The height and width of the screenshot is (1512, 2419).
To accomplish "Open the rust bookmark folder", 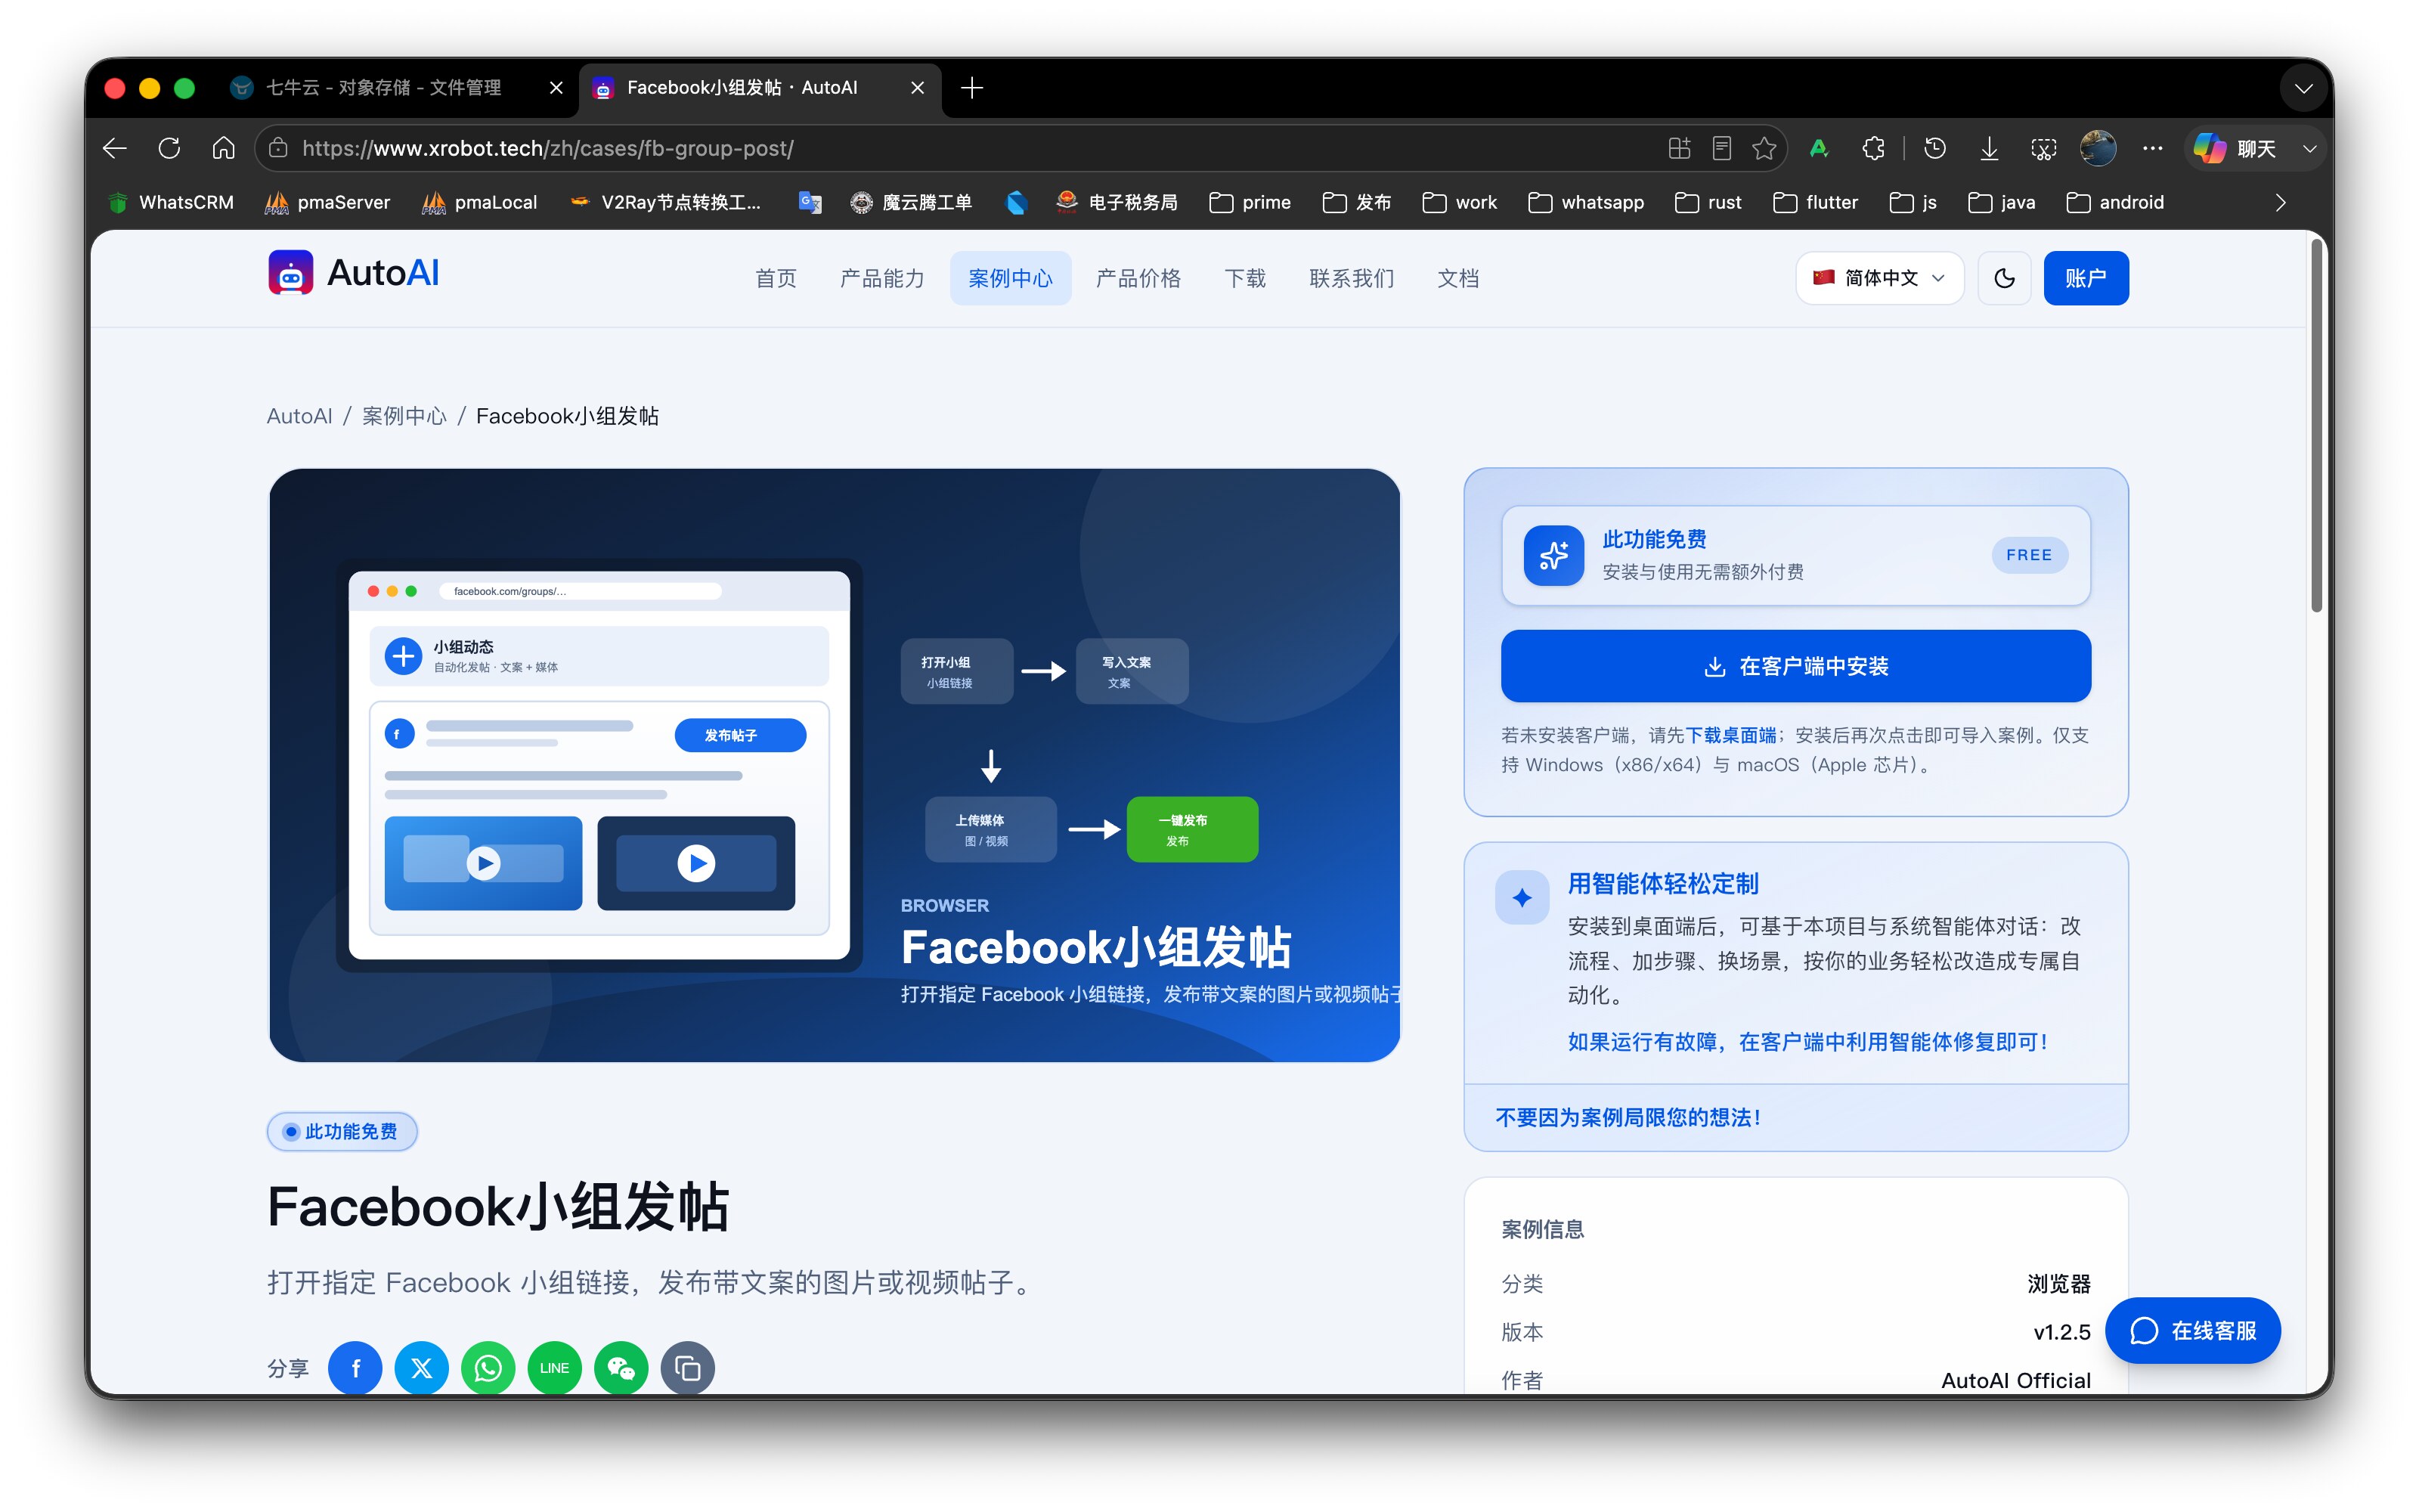I will click(x=1708, y=202).
